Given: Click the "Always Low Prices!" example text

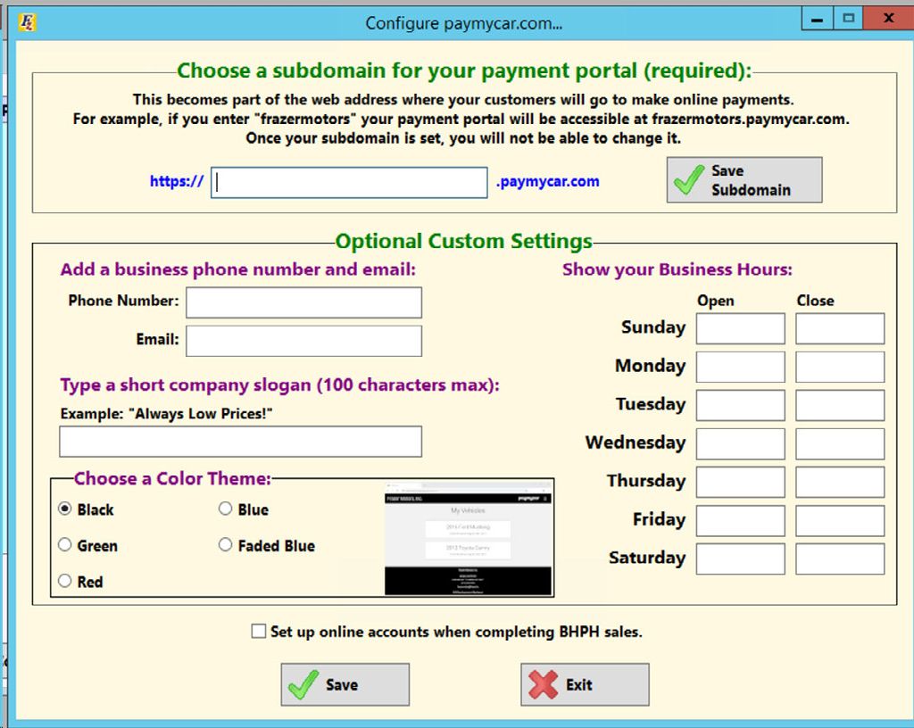Looking at the screenshot, I should (200, 414).
